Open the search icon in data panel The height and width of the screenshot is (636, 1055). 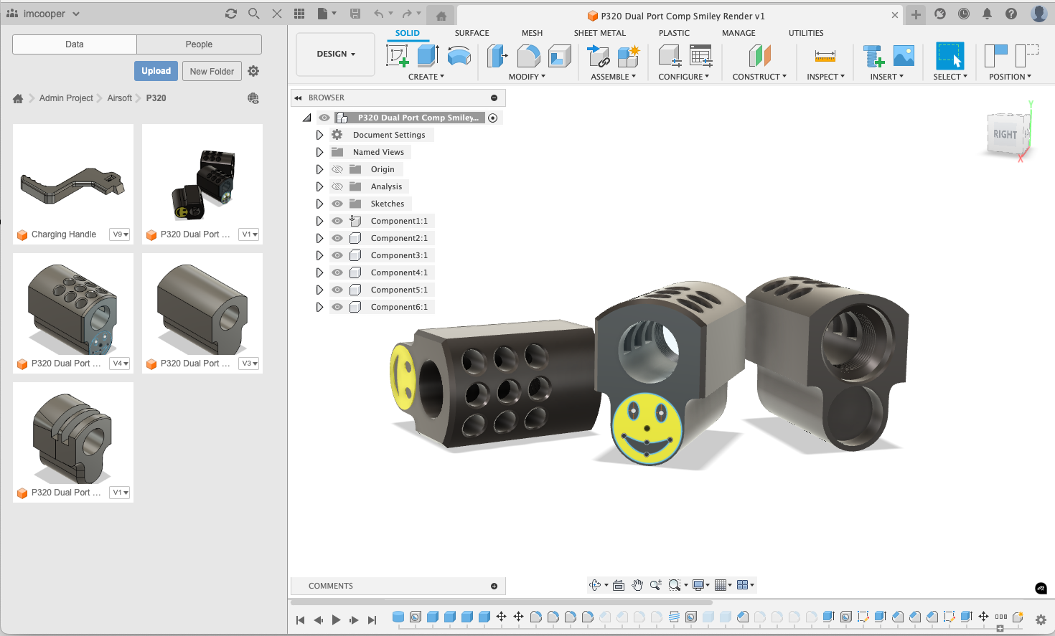tap(253, 14)
